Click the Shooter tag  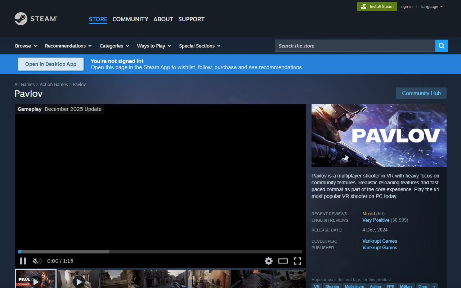tap(332, 286)
